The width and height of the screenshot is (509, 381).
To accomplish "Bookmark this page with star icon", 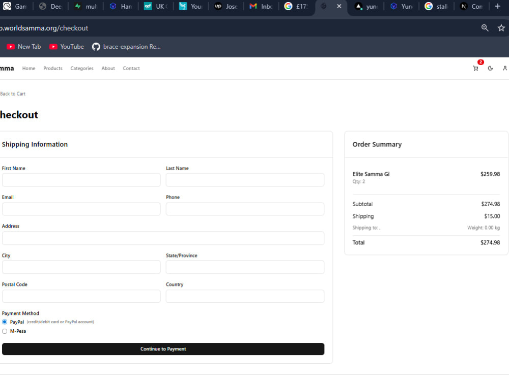I will 501,28.
